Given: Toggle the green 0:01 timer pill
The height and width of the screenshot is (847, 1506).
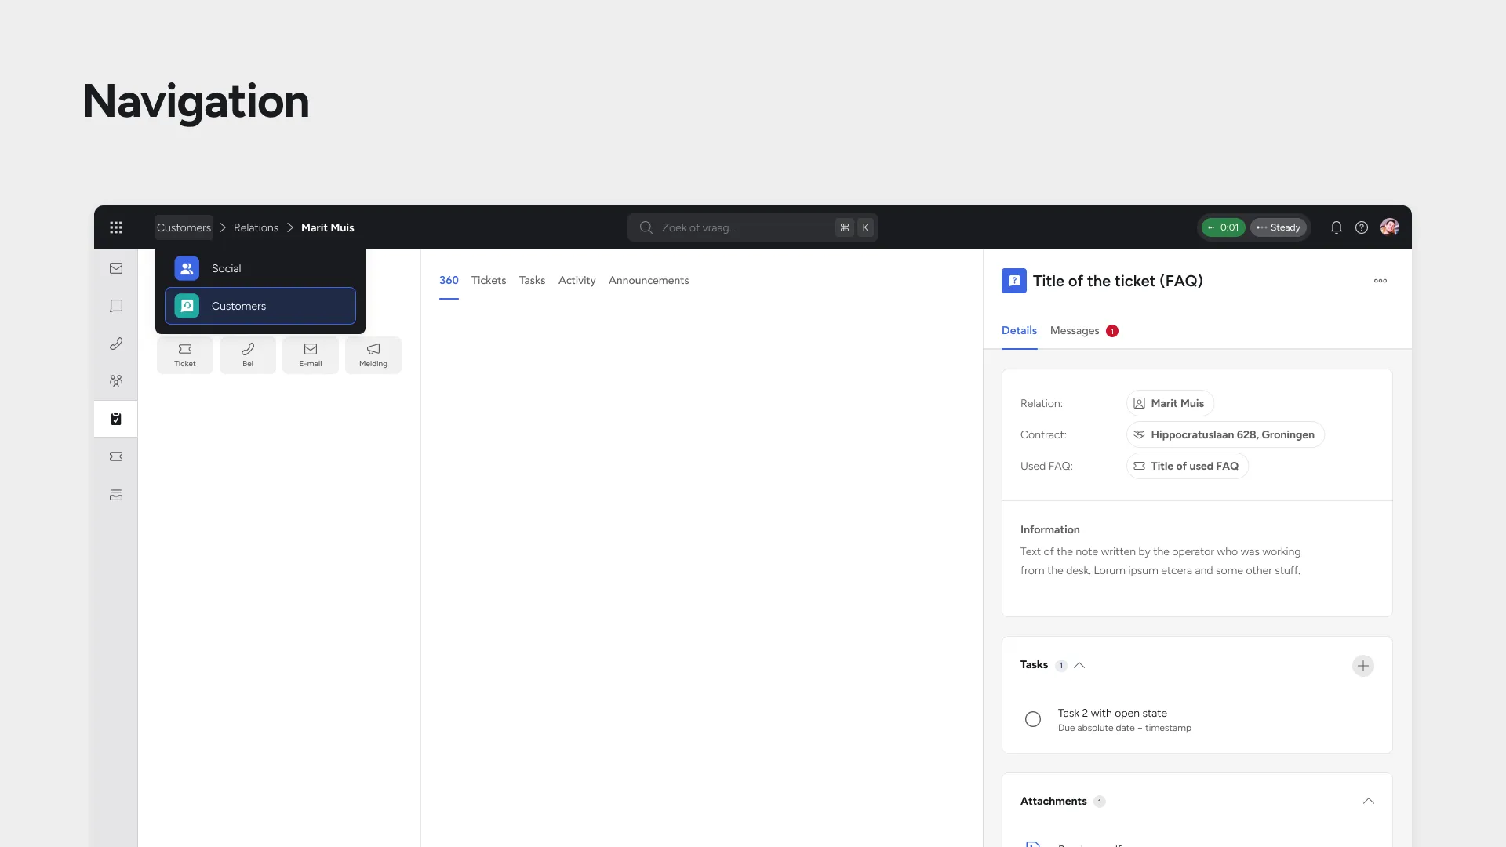Looking at the screenshot, I should click(x=1223, y=227).
